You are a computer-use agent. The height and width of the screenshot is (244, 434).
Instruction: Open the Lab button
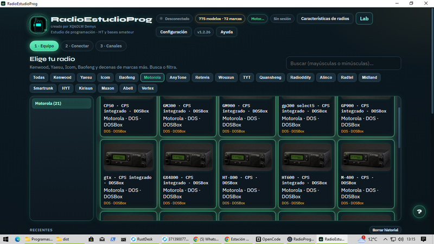point(364,19)
